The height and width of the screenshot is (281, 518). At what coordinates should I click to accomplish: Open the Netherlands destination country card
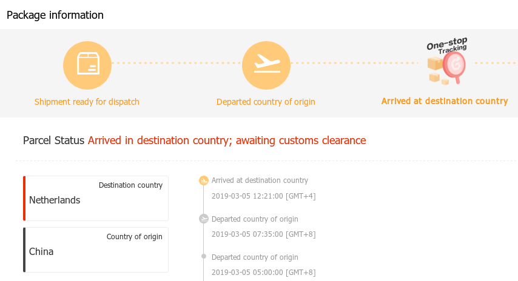tap(96, 199)
